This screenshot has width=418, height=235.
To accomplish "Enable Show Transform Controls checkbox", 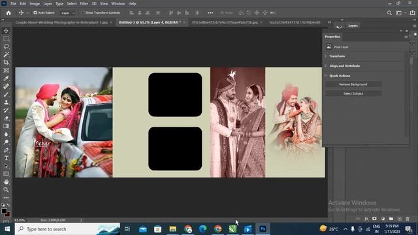I will pos(83,13).
